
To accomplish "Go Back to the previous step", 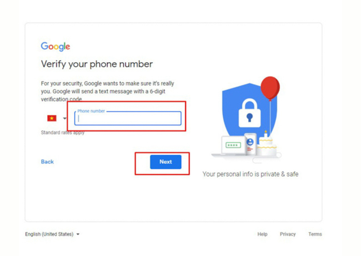I will point(47,162).
